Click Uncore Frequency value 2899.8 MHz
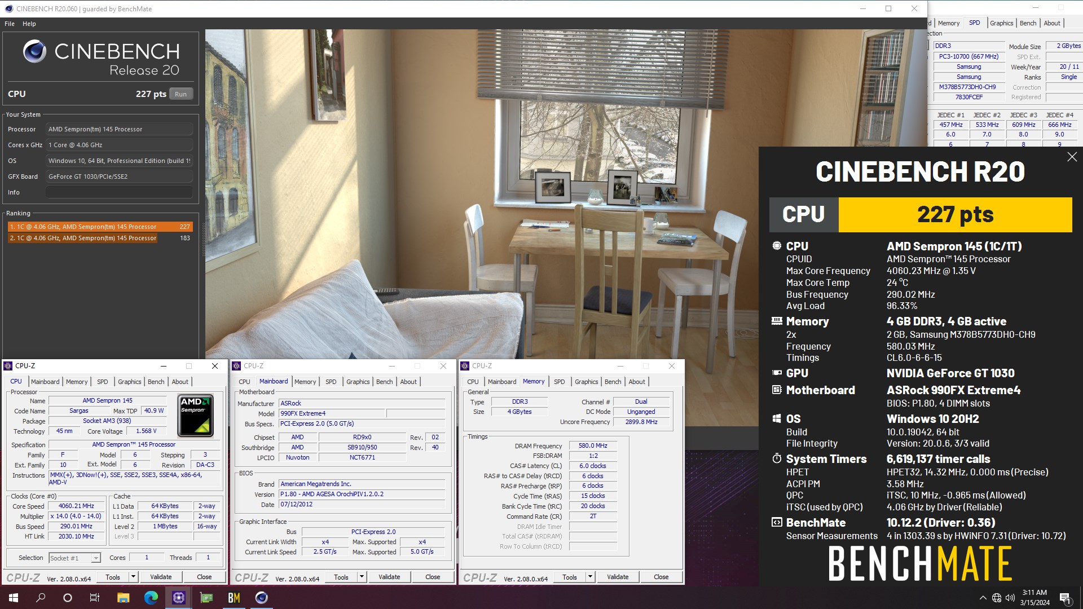This screenshot has width=1083, height=609. tap(641, 422)
